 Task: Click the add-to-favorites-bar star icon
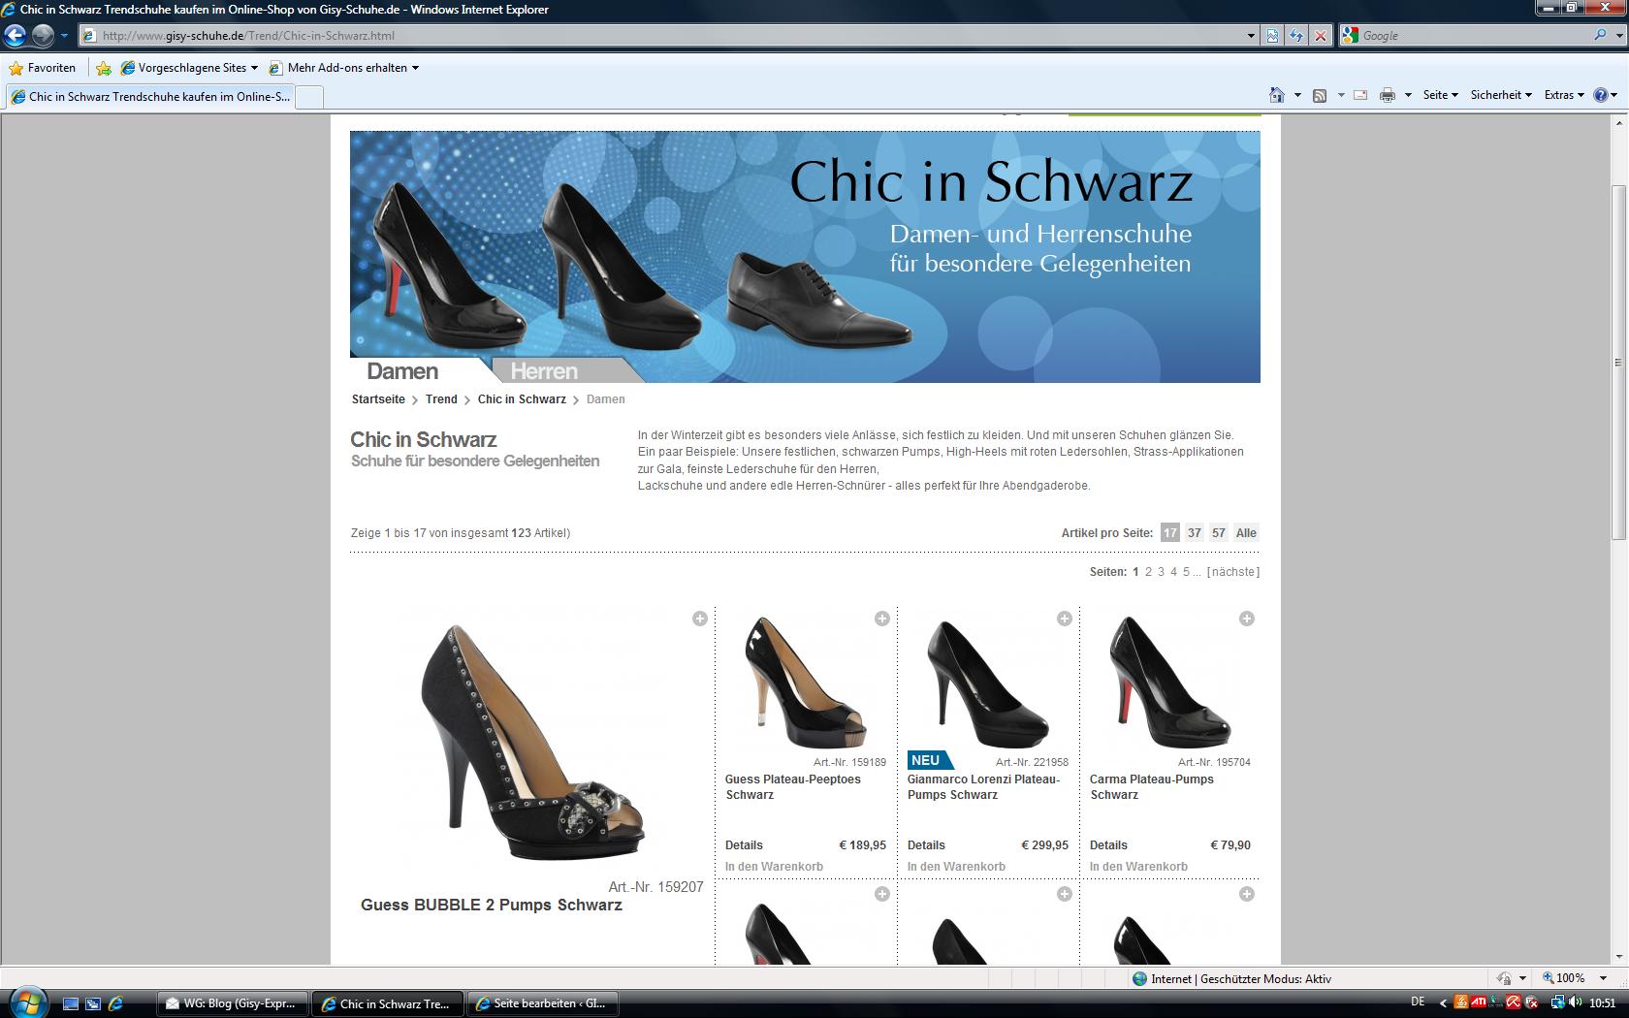click(104, 68)
